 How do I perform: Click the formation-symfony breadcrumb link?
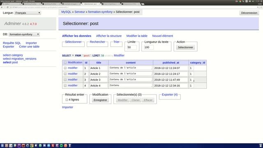pyautogui.click(x=100, y=12)
